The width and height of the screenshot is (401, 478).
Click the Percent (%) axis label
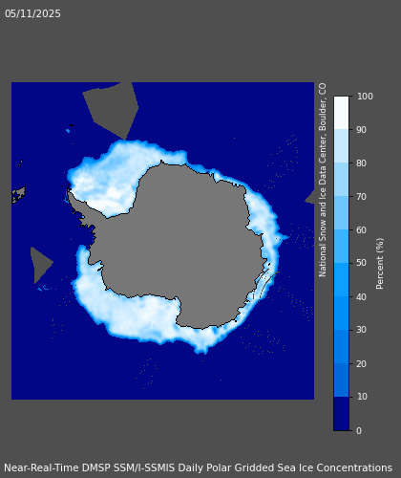click(x=380, y=264)
